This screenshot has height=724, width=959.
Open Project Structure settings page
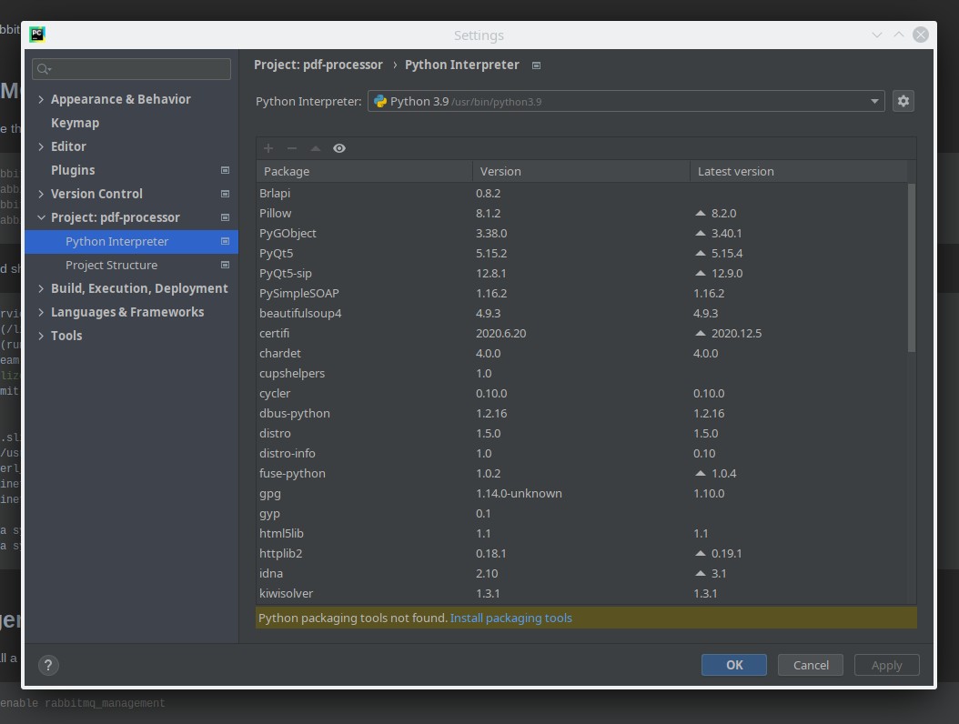coord(111,265)
